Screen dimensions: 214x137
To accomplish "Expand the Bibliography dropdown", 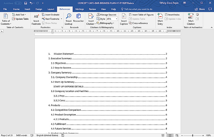I will [x=105, y=23].
